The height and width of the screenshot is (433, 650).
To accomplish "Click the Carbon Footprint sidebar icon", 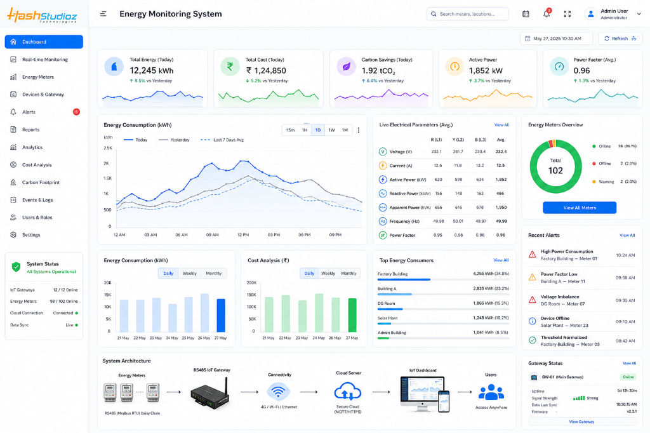I will (x=13, y=182).
